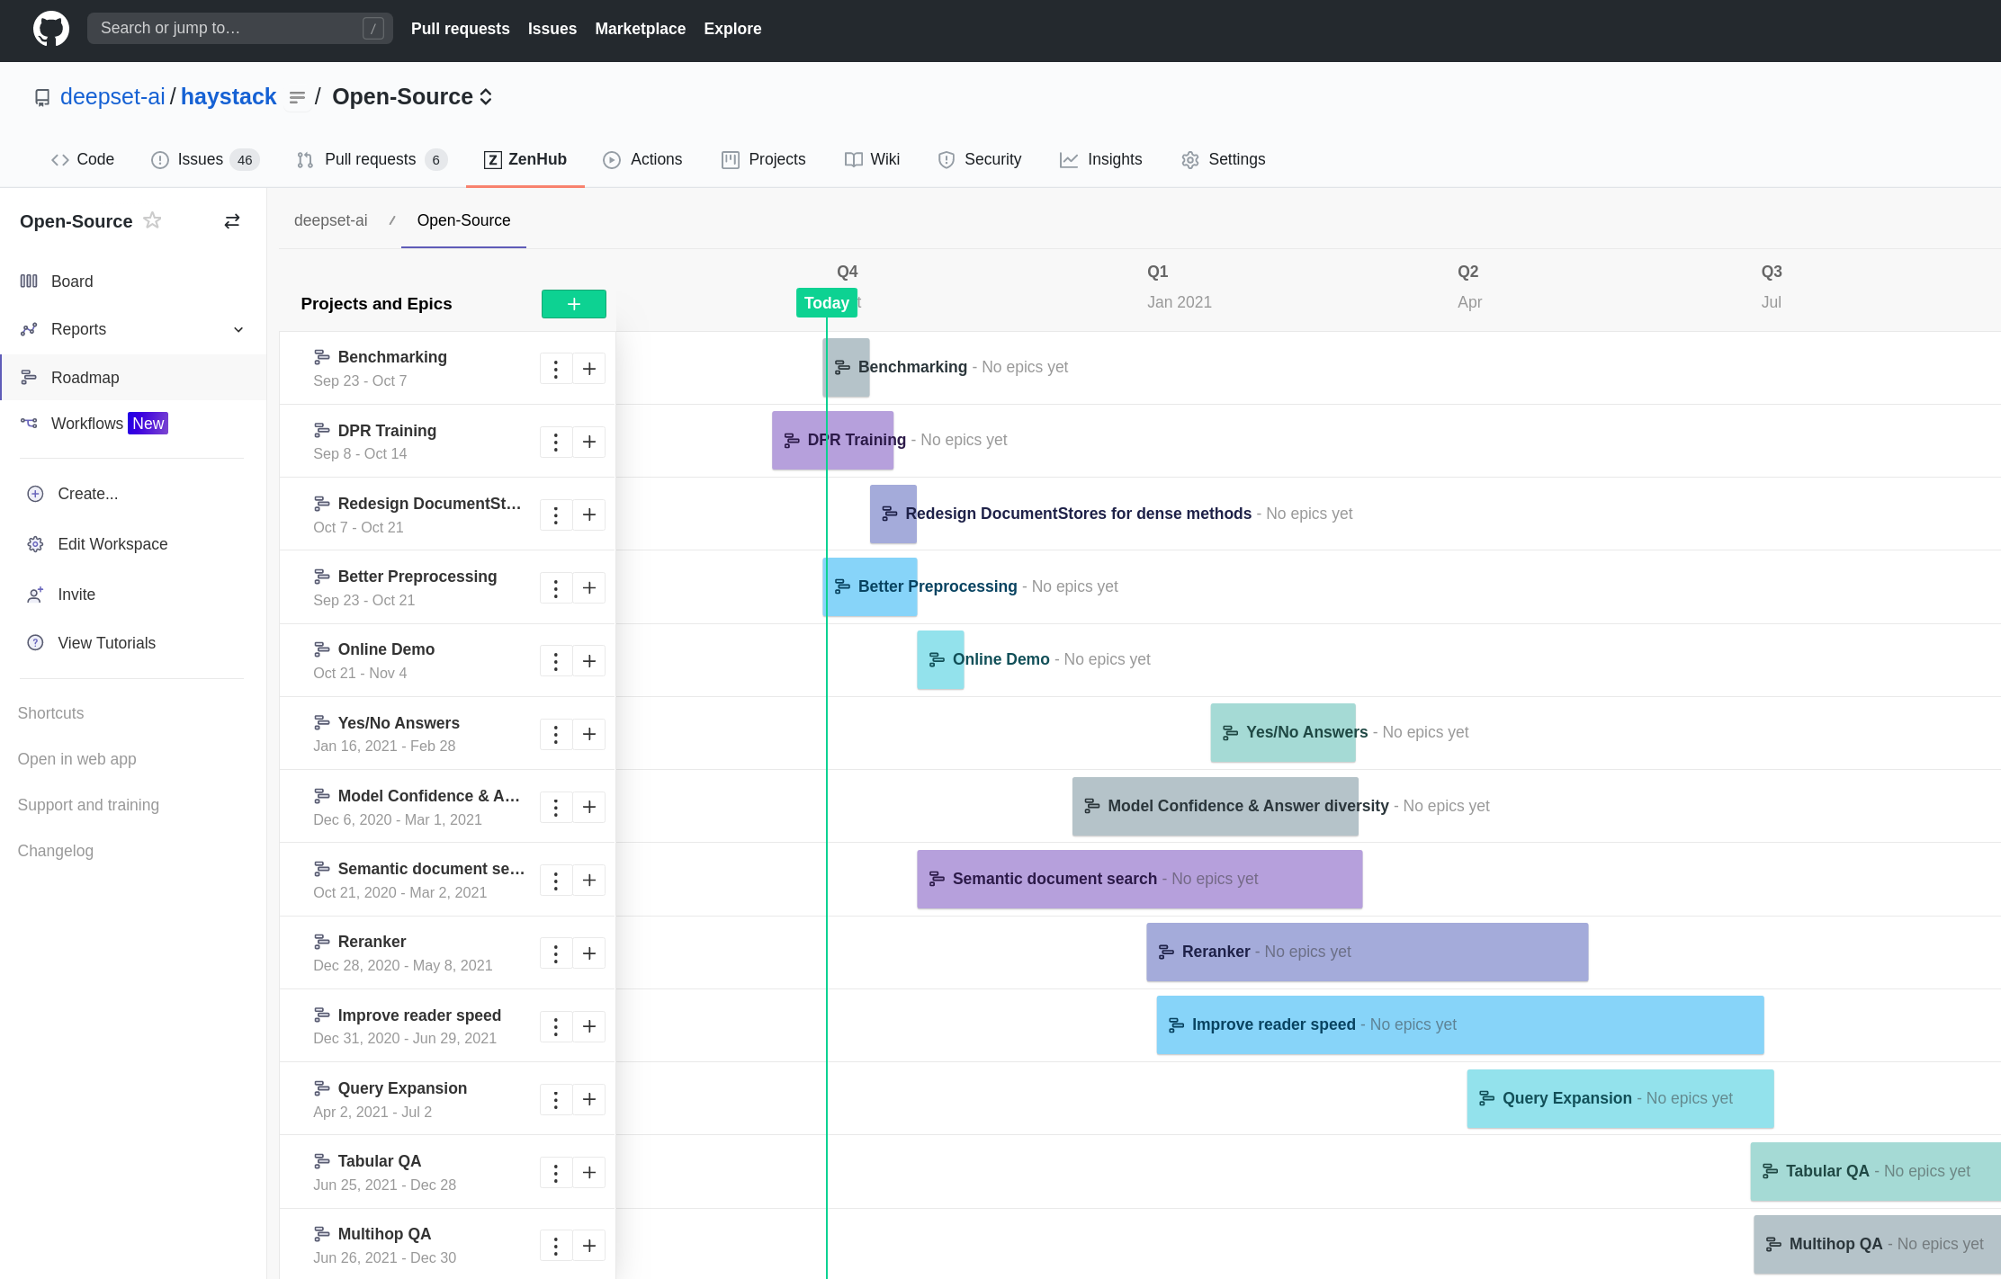2001x1279 pixels.
Task: Open View Tutorials help item
Action: (106, 643)
